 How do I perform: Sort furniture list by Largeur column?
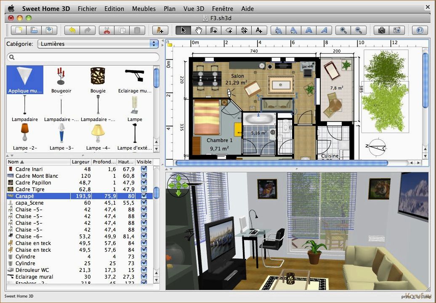pos(80,162)
